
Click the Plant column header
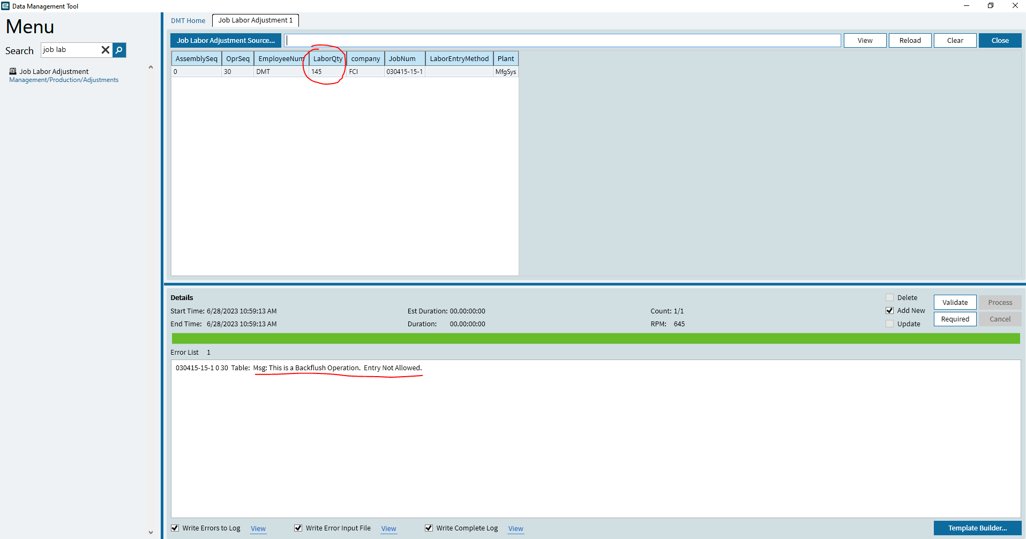[x=506, y=58]
